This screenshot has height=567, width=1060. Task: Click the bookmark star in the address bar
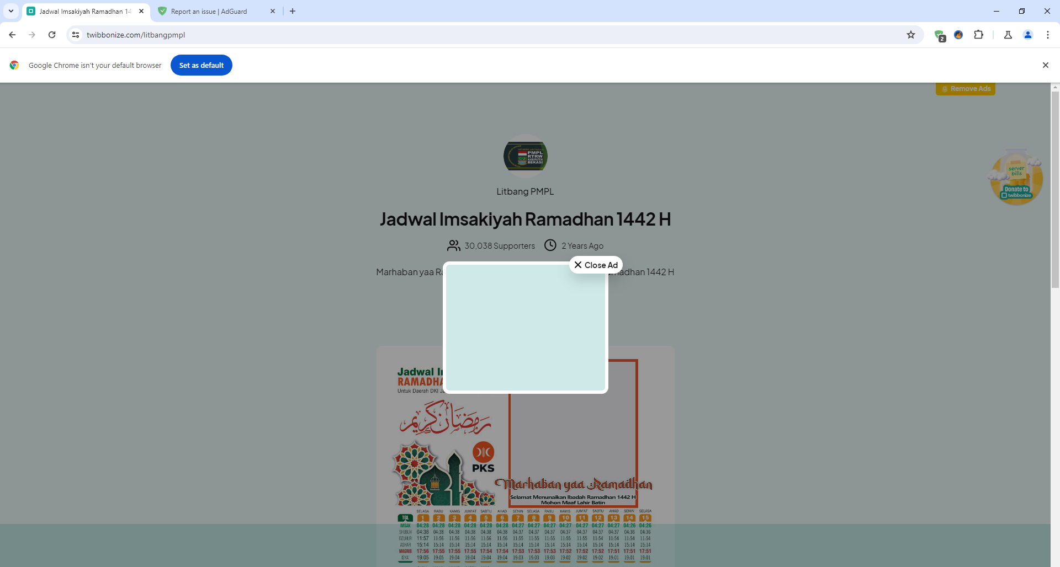[x=910, y=34]
